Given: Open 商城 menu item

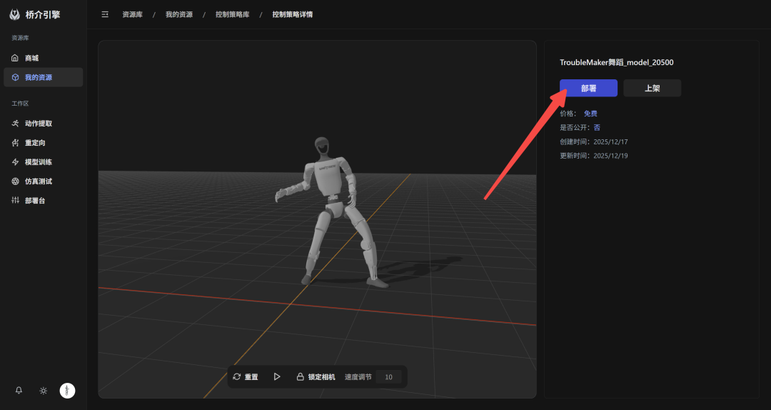Looking at the screenshot, I should [44, 58].
